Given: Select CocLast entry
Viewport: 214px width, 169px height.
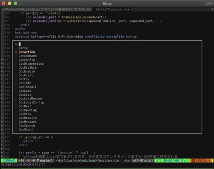Looking at the screenshot, I should point(25,91).
